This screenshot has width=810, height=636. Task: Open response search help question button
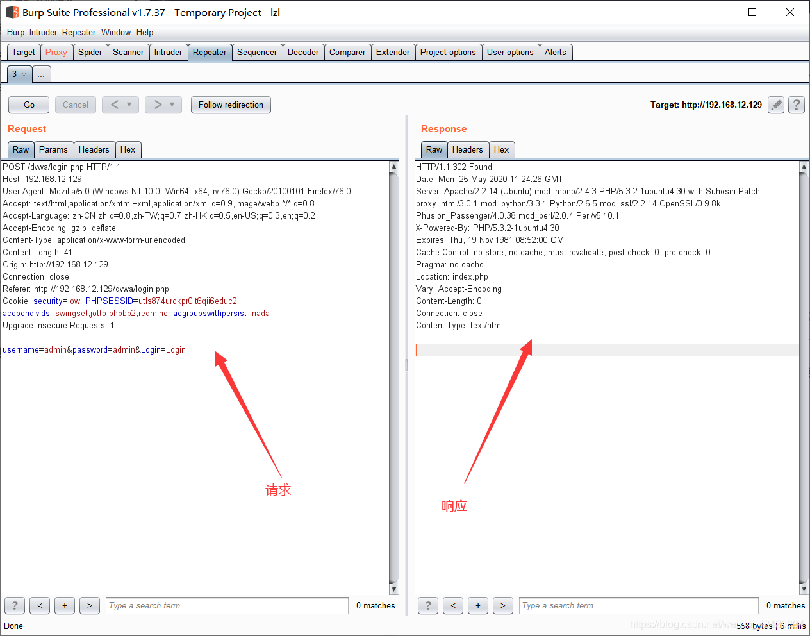pyautogui.click(x=428, y=605)
